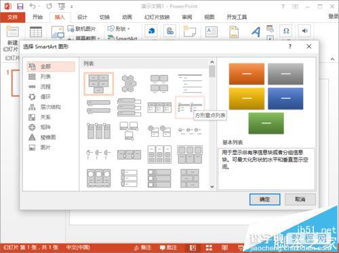Screen dimensions: 339x253
Task: Click the 取消 (Cancel) button
Action: [x=300, y=200]
